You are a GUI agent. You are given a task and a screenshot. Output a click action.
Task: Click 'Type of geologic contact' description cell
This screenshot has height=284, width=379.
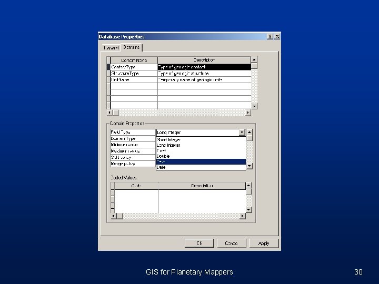204,67
